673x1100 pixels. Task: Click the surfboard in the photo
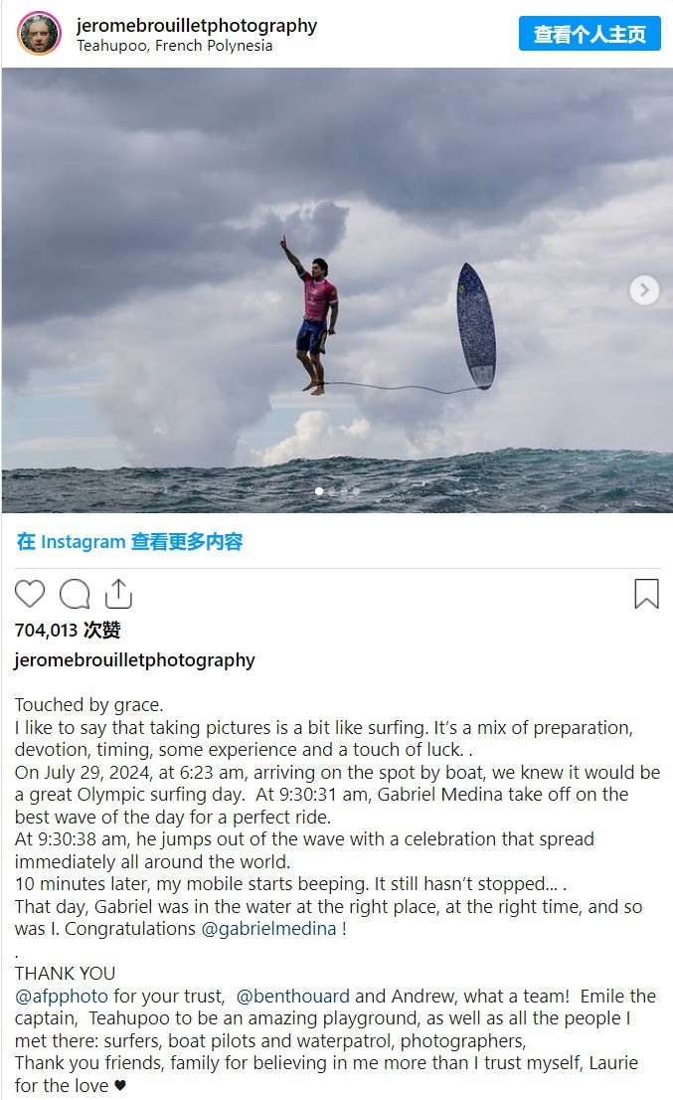click(x=476, y=325)
